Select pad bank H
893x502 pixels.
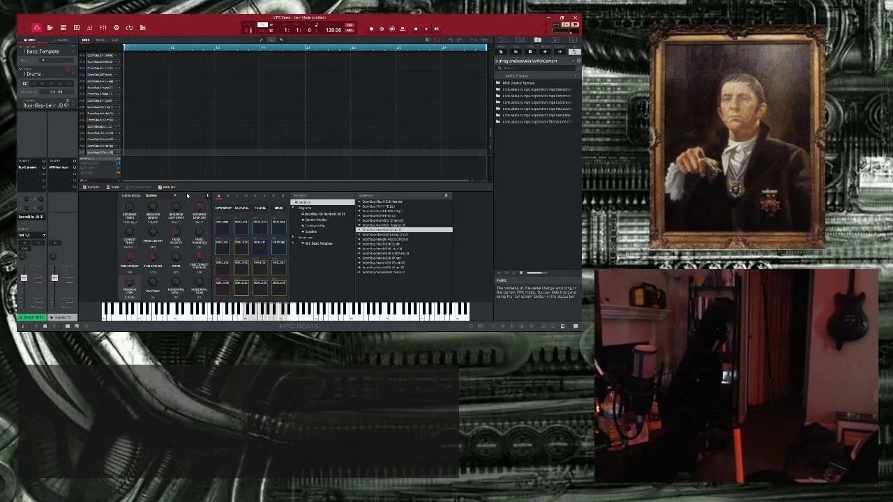click(282, 196)
